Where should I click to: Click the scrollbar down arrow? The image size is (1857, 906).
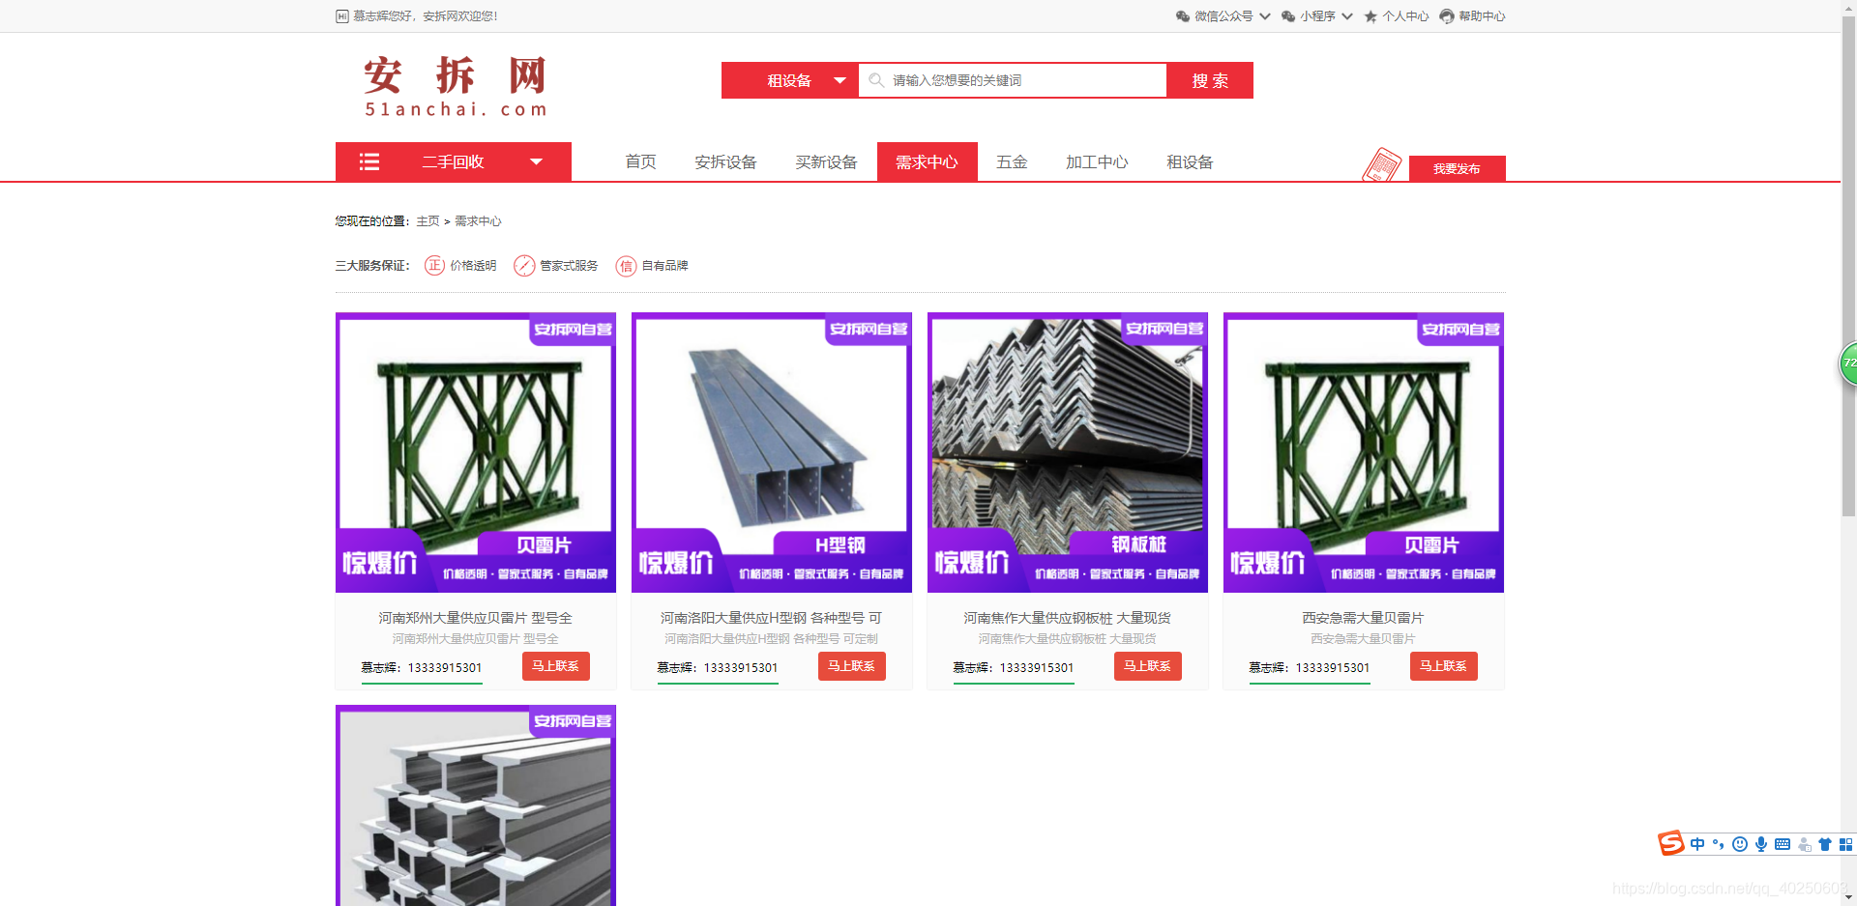point(1848,898)
